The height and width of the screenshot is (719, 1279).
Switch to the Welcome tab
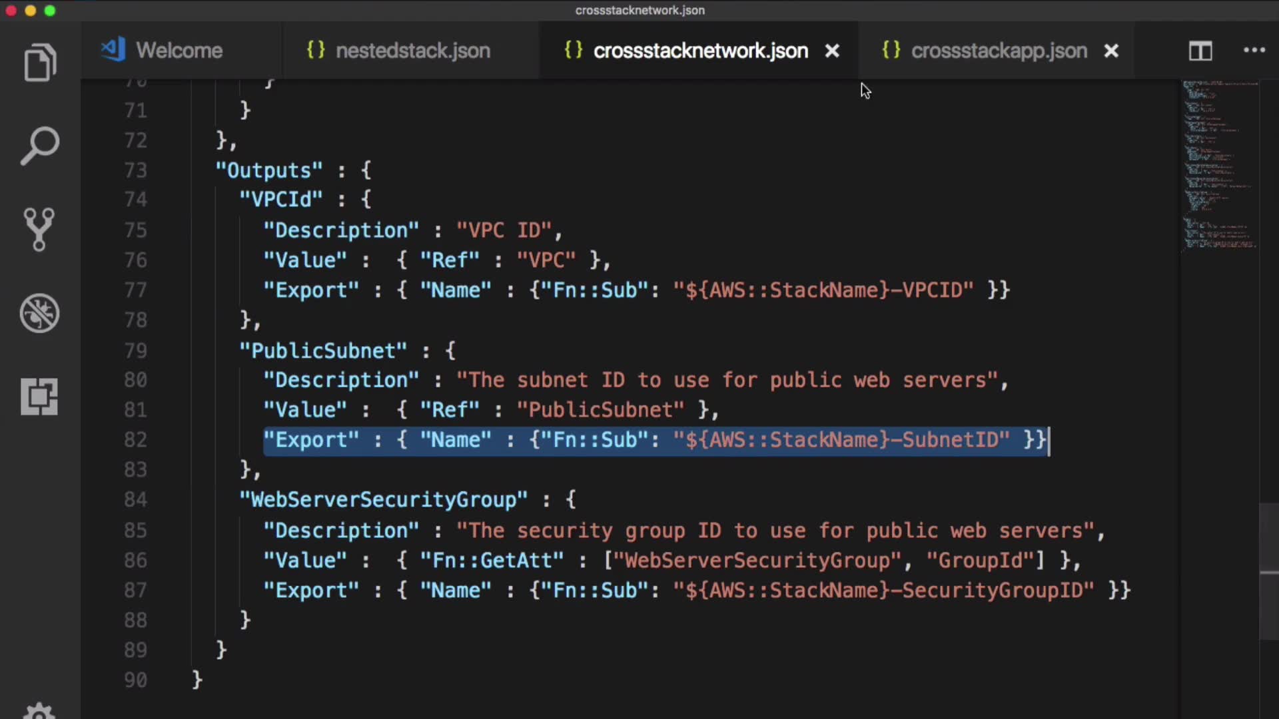pyautogui.click(x=179, y=51)
